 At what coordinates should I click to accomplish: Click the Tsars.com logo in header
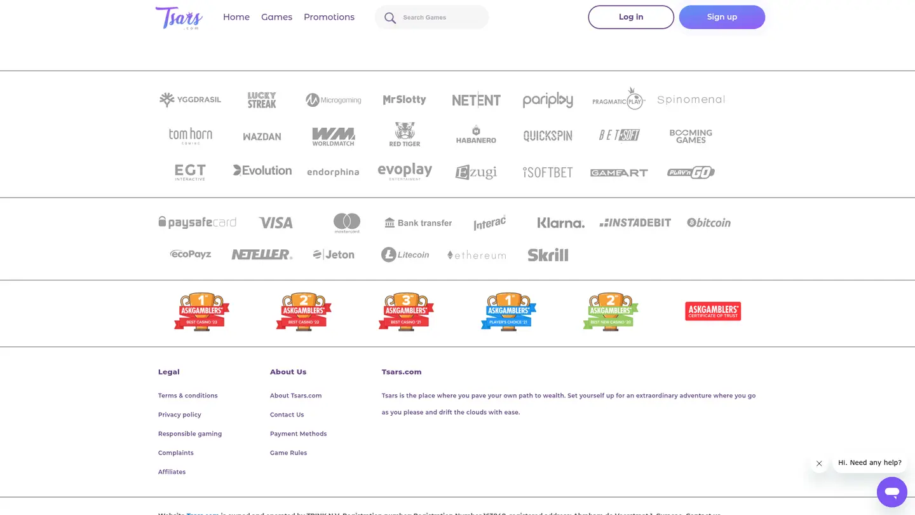[179, 18]
